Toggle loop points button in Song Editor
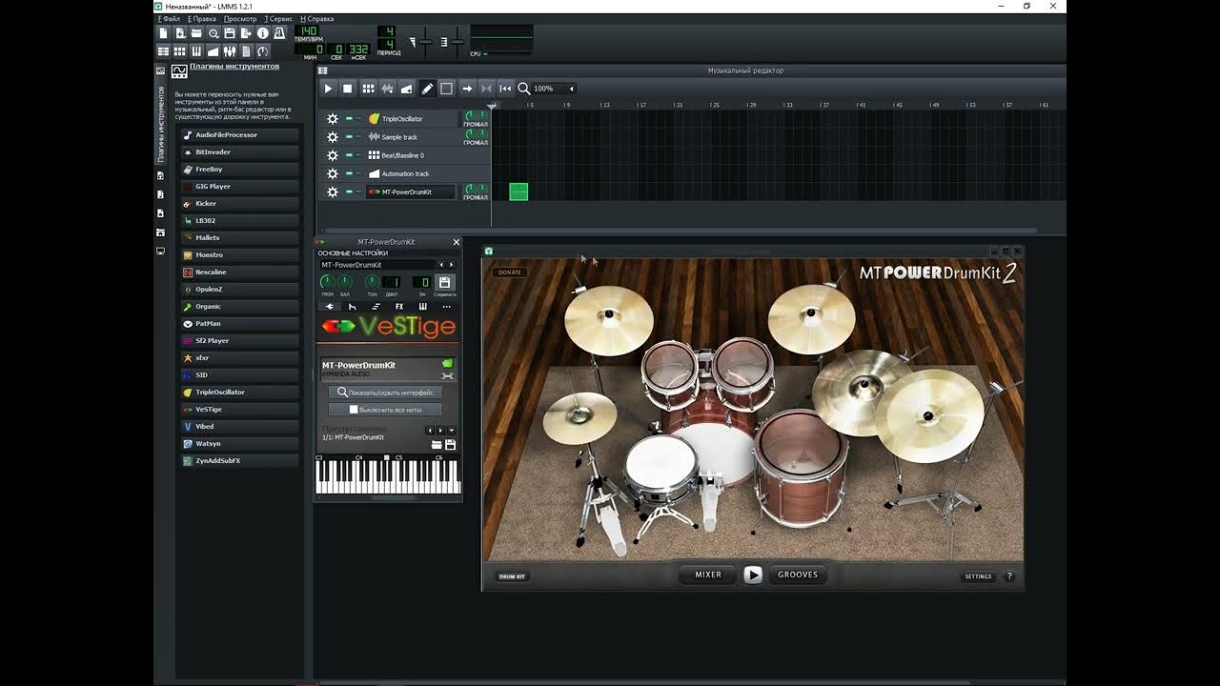 (x=486, y=89)
